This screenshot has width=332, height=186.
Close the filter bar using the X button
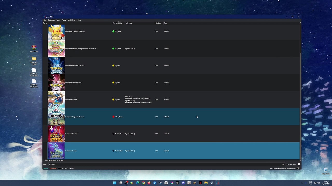pyautogui.click(x=299, y=164)
